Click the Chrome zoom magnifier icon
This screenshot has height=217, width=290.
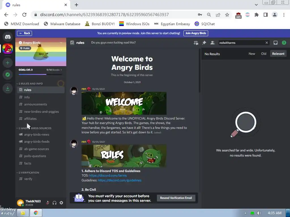pyautogui.click(x=209, y=15)
